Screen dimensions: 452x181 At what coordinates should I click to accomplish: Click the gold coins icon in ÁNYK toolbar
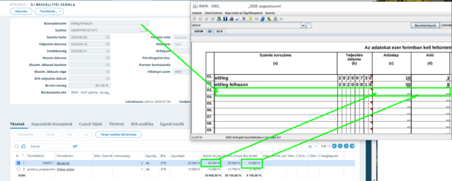pyautogui.click(x=269, y=19)
